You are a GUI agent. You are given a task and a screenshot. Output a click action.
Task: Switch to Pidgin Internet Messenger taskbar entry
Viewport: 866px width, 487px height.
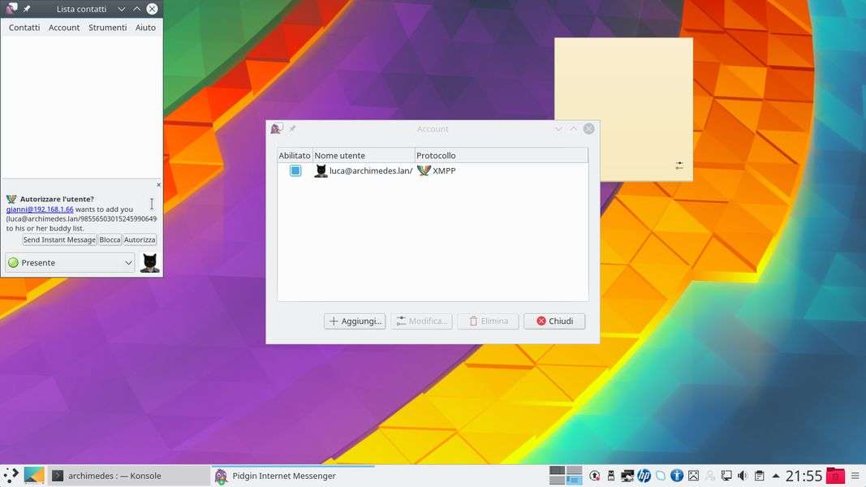coord(293,476)
